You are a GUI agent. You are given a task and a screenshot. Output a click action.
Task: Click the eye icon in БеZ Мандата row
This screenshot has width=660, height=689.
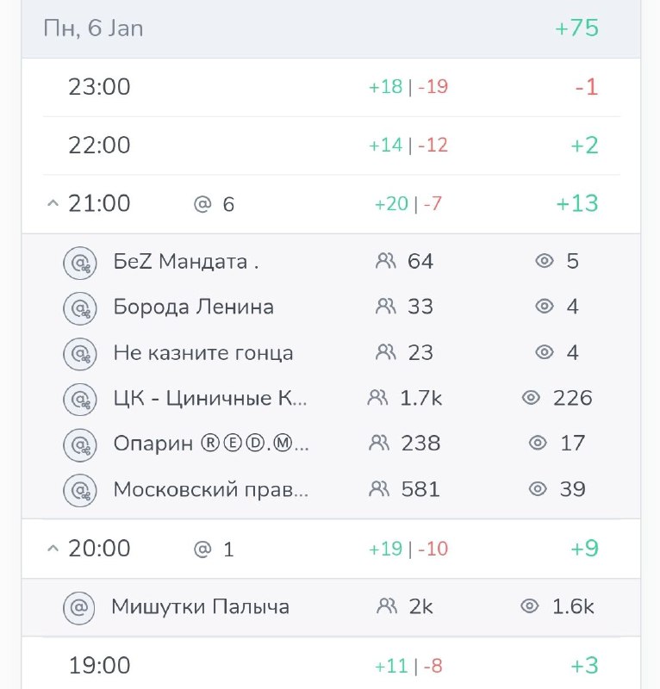tap(545, 261)
